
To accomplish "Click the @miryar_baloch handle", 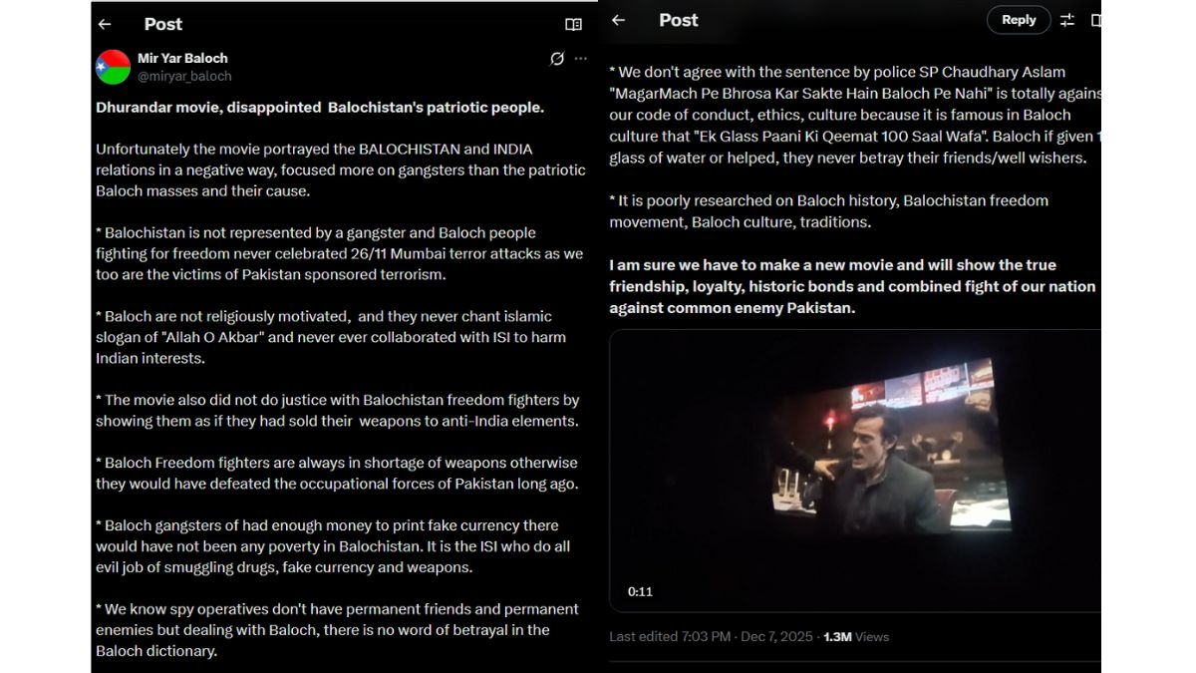I will click(184, 76).
